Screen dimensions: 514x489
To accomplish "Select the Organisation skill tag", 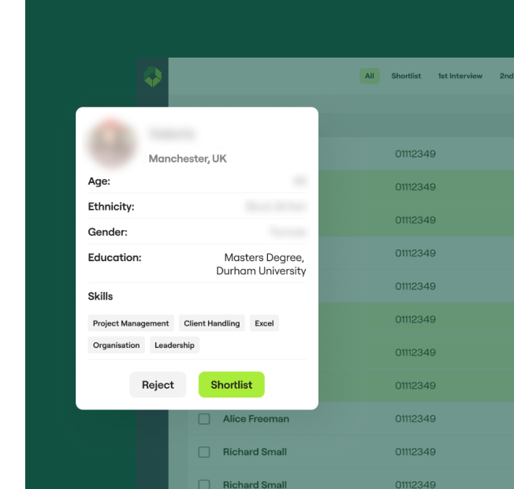I will [116, 345].
